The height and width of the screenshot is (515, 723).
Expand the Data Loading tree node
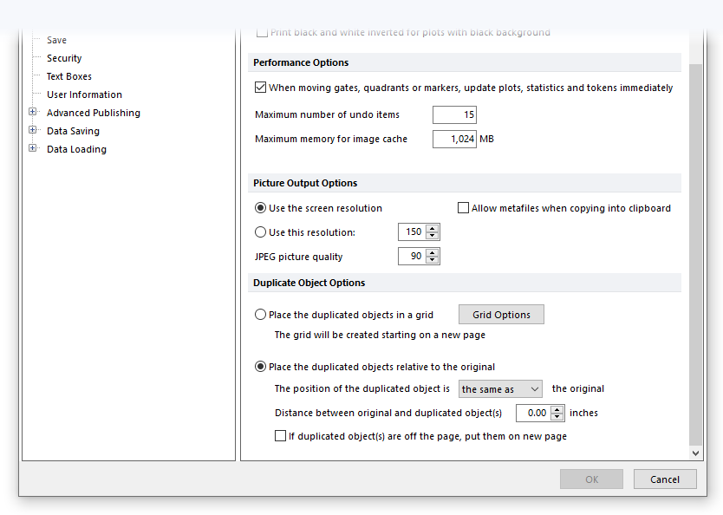33,148
